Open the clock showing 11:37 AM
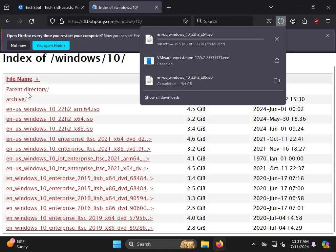Image resolution: width=336 pixels, height=252 pixels. pos(300,244)
